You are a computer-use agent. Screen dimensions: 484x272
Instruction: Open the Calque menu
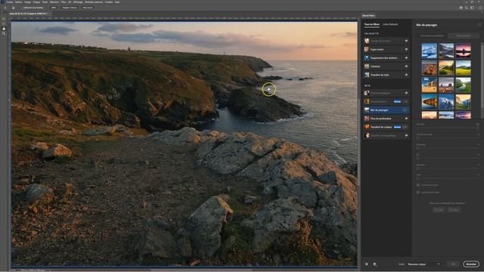[x=36, y=2]
